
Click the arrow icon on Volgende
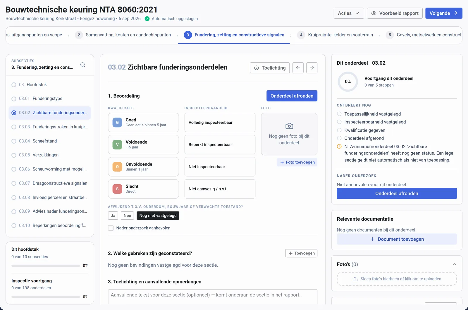(x=455, y=13)
